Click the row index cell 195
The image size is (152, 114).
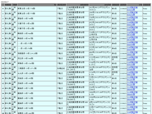point(3,68)
